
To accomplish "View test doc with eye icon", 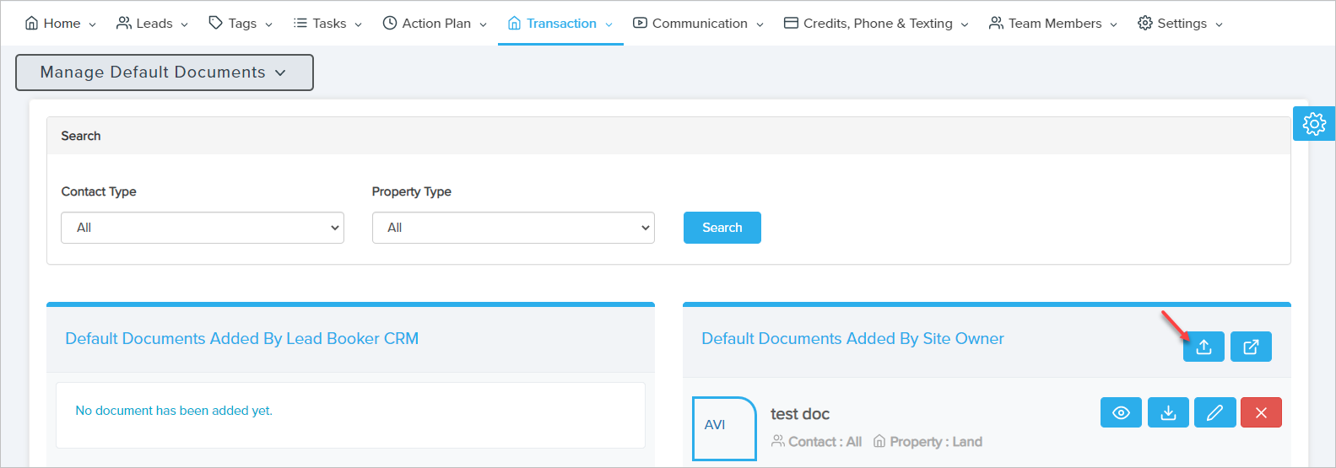I will [1121, 412].
